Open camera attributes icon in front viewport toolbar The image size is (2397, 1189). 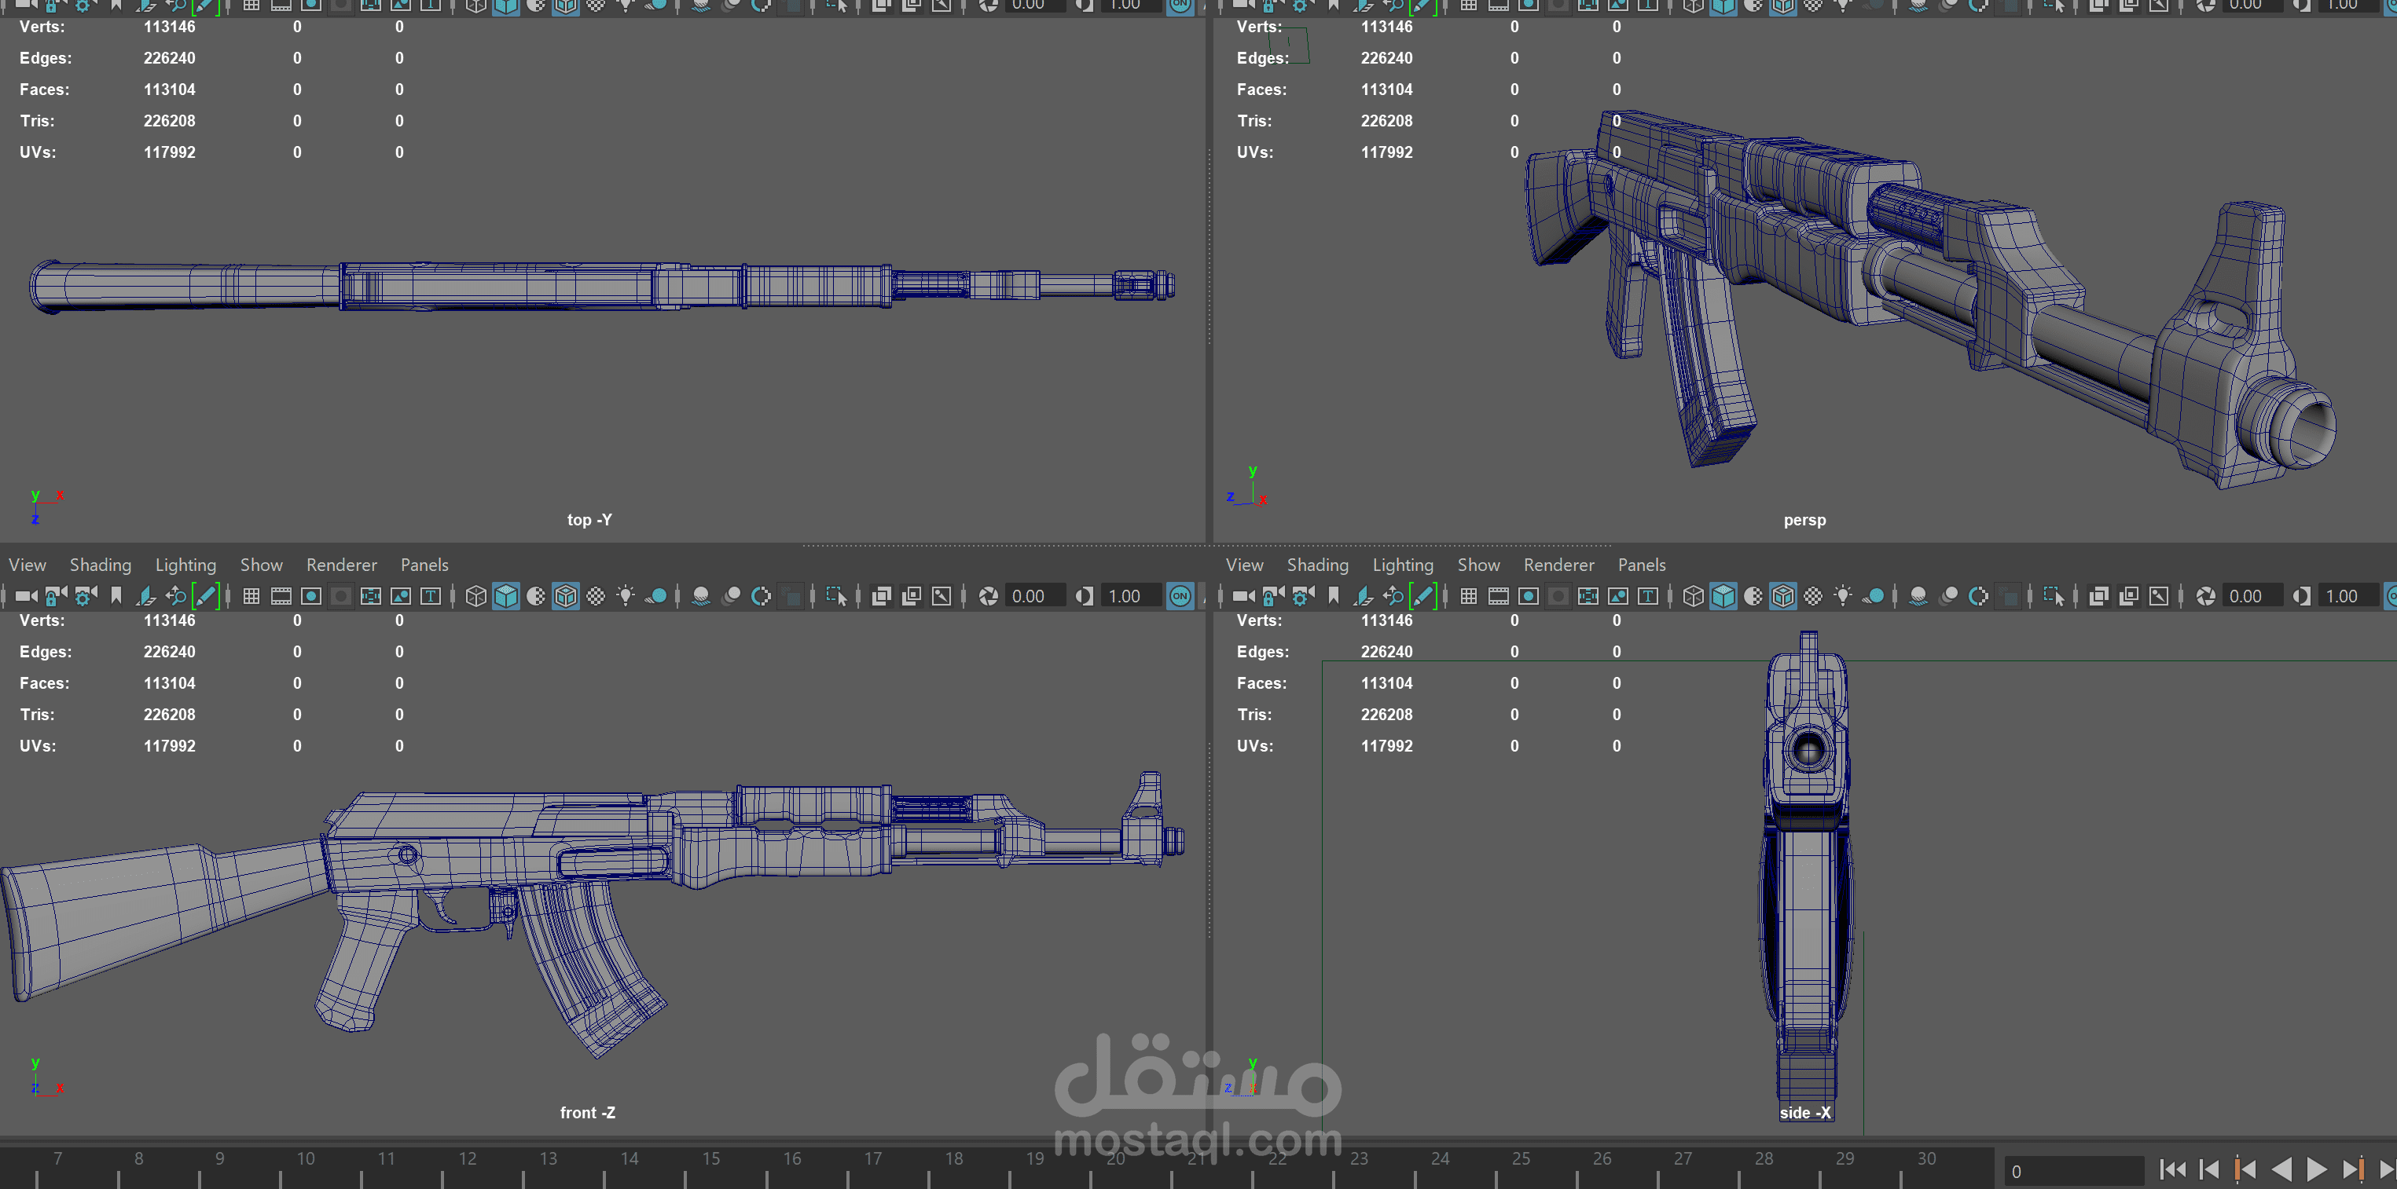(86, 596)
